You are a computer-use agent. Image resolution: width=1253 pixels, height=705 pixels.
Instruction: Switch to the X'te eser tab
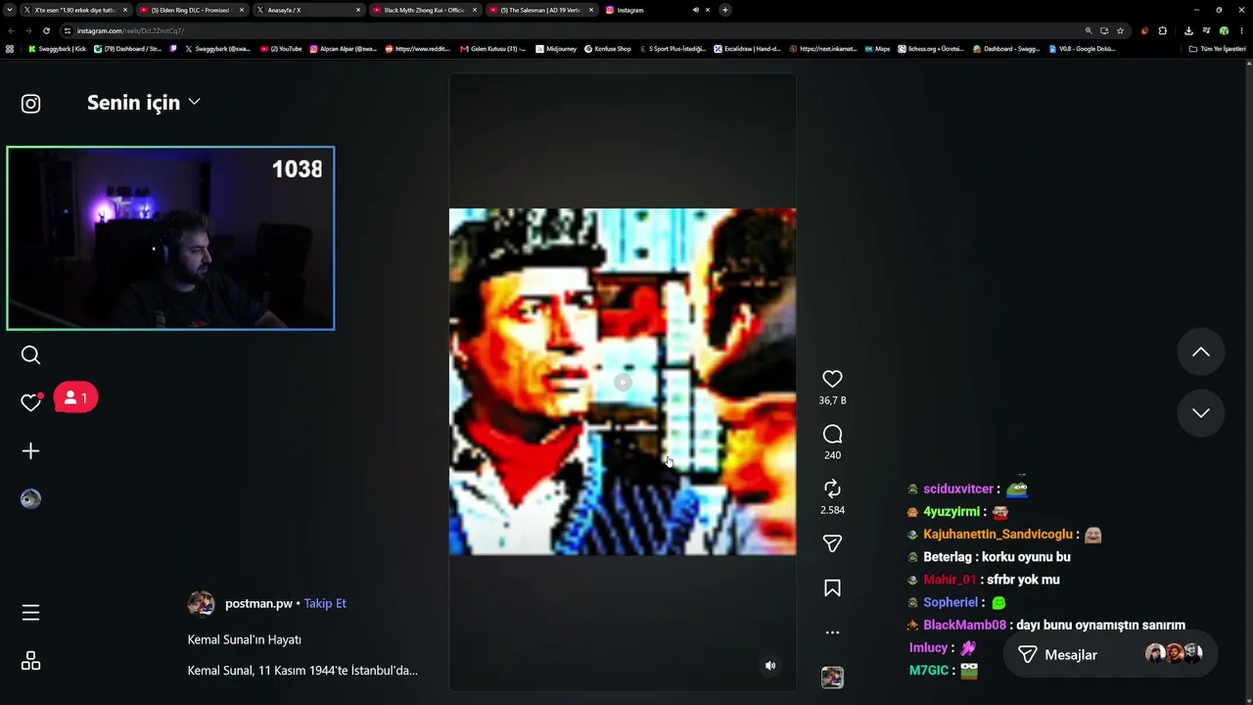click(76, 10)
